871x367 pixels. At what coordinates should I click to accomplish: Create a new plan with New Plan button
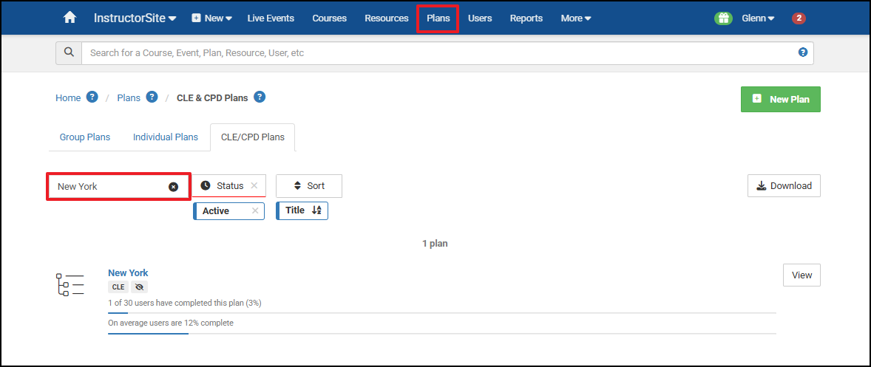(x=781, y=99)
